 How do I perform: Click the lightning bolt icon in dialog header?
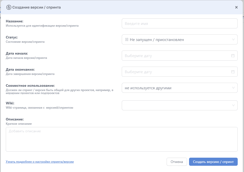[x=9, y=7]
